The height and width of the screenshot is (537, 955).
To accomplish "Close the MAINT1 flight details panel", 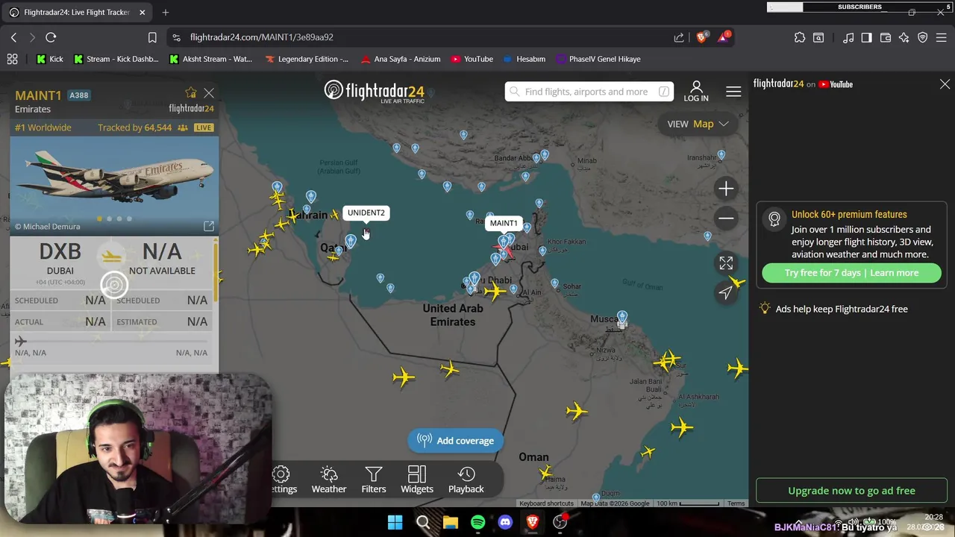I will point(209,93).
